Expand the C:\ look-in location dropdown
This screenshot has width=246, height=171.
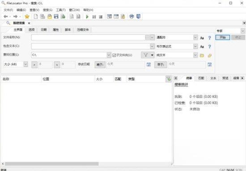coord(109,55)
